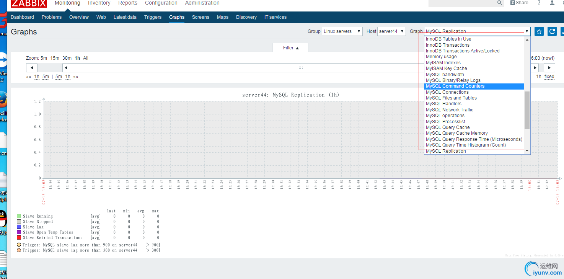Choose InnoDB Transactions Active/Locked graph option
Viewport: 564px width, 279px height.
tap(474, 51)
